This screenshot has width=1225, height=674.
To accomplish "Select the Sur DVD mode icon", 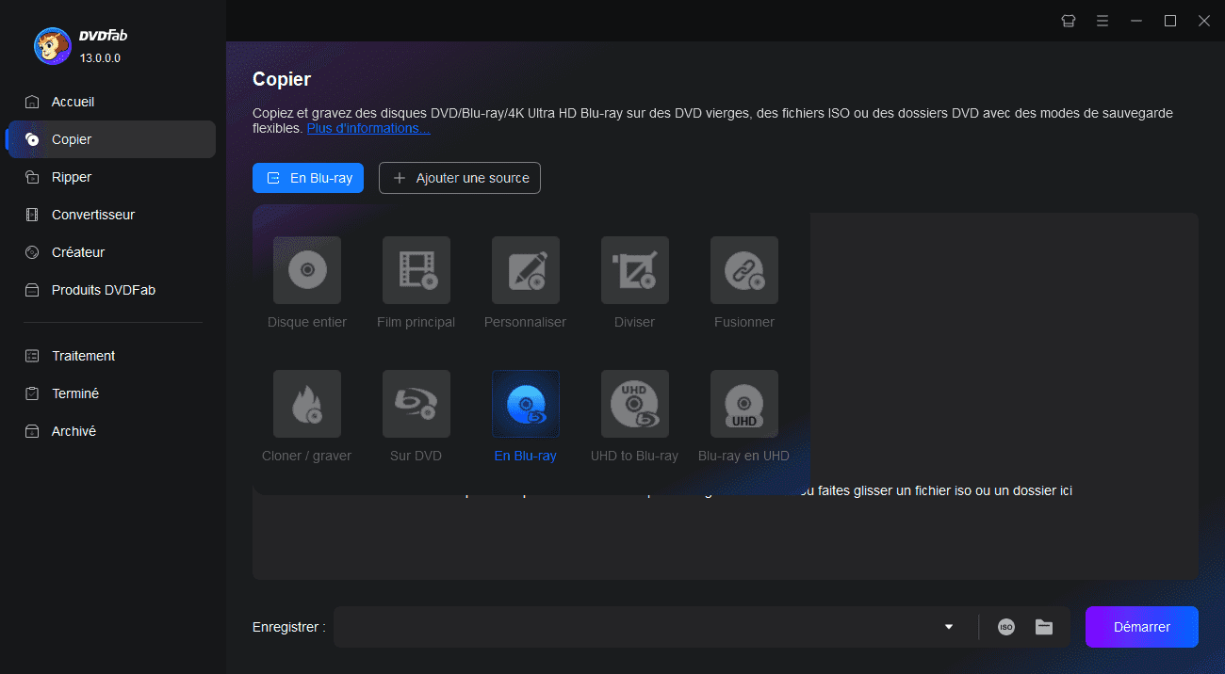I will click(x=416, y=404).
